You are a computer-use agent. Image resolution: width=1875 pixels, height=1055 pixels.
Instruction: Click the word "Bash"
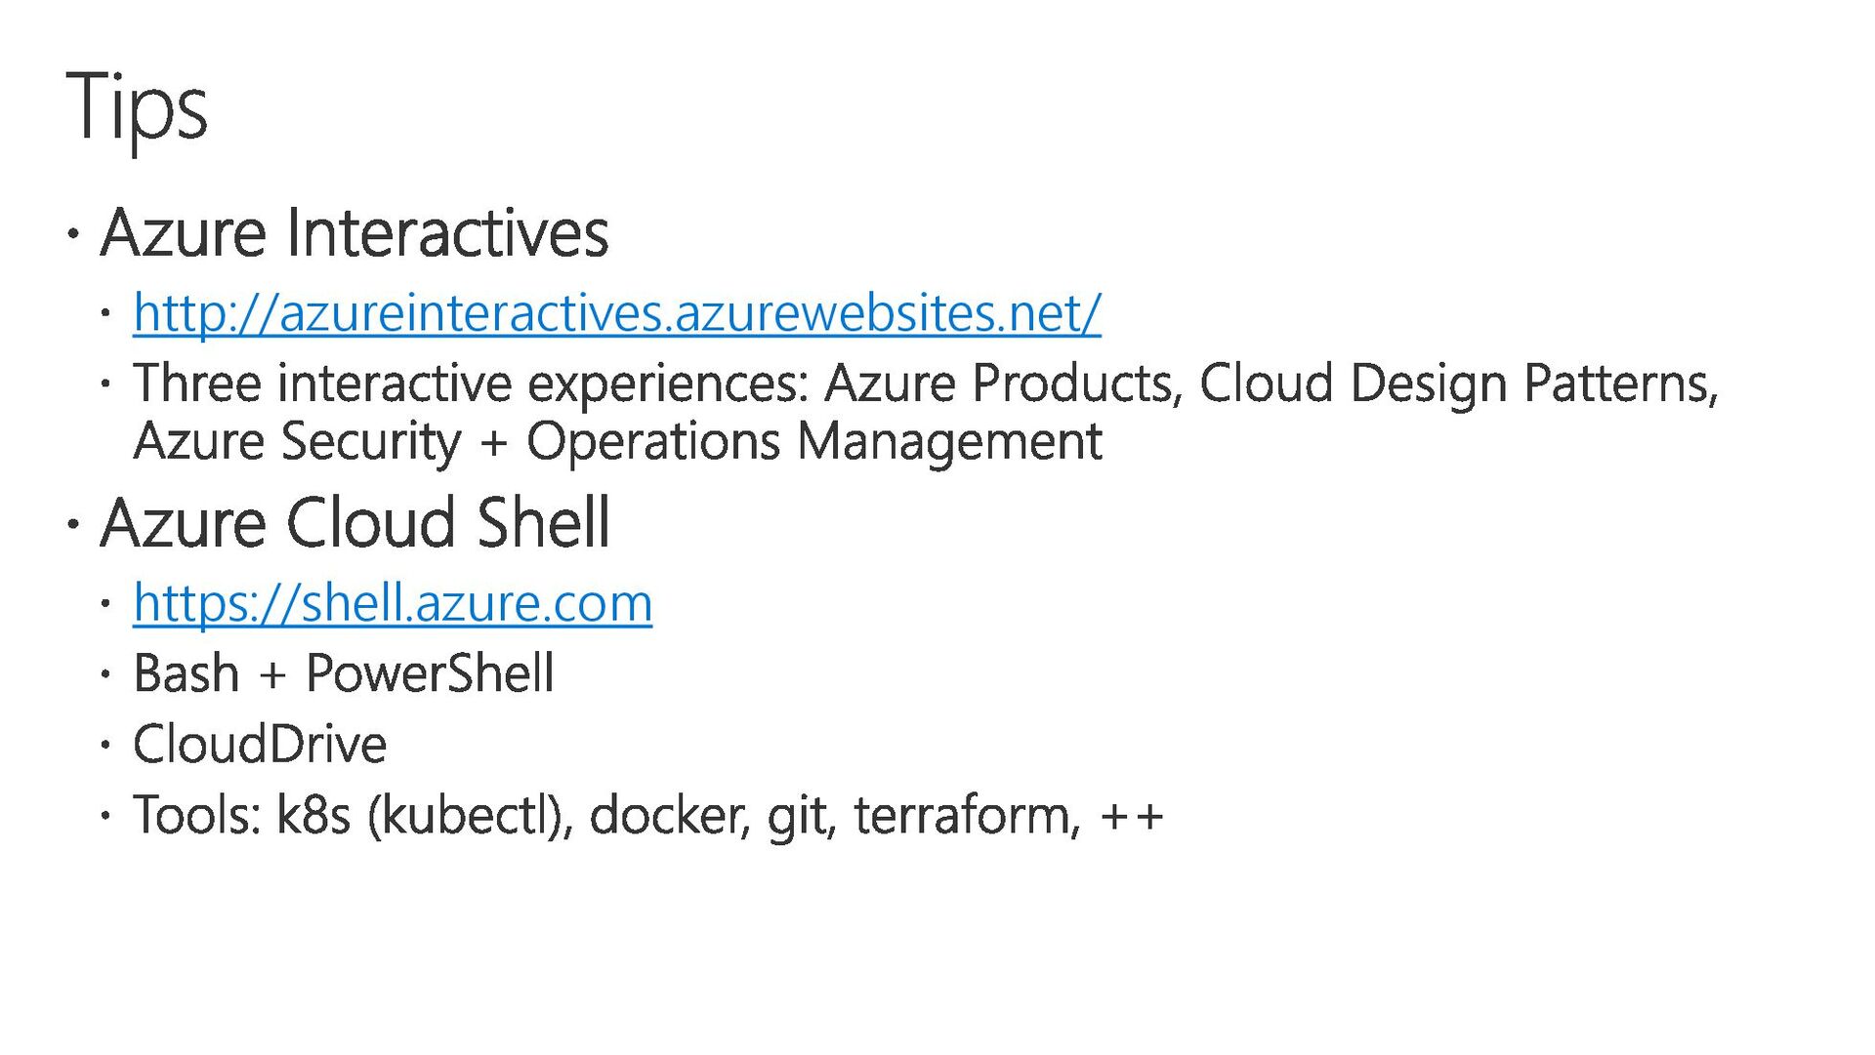(x=187, y=673)
